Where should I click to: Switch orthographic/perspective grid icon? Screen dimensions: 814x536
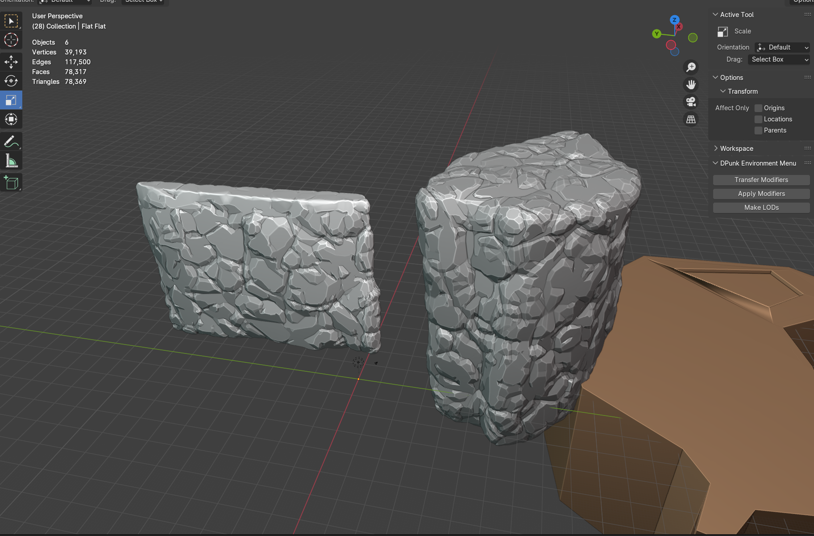click(x=691, y=120)
